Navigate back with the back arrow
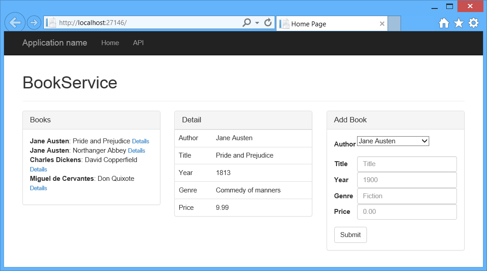 click(15, 22)
